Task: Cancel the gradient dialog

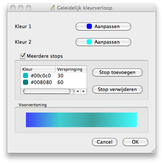Action: [x=104, y=142]
